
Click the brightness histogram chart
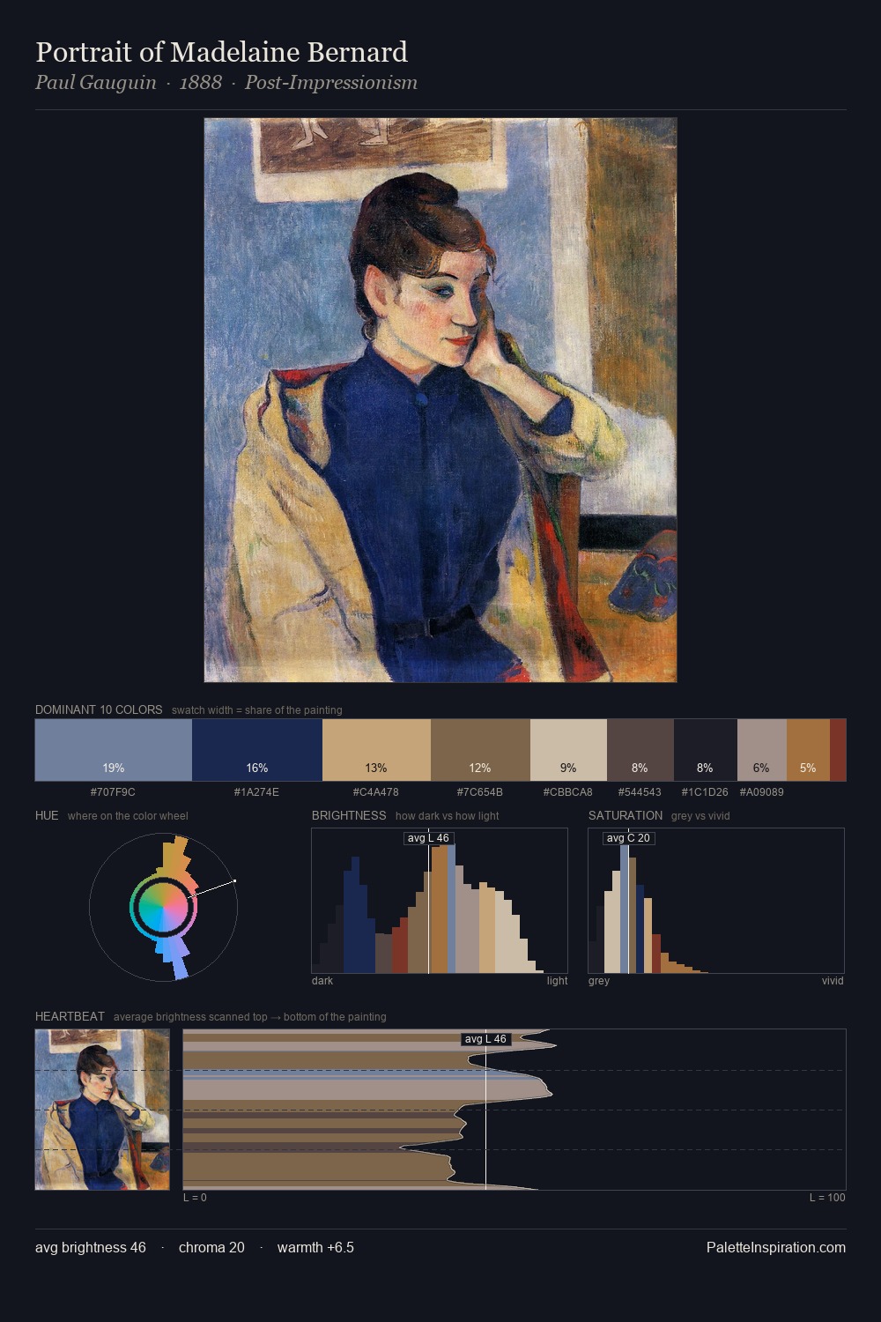tap(440, 901)
